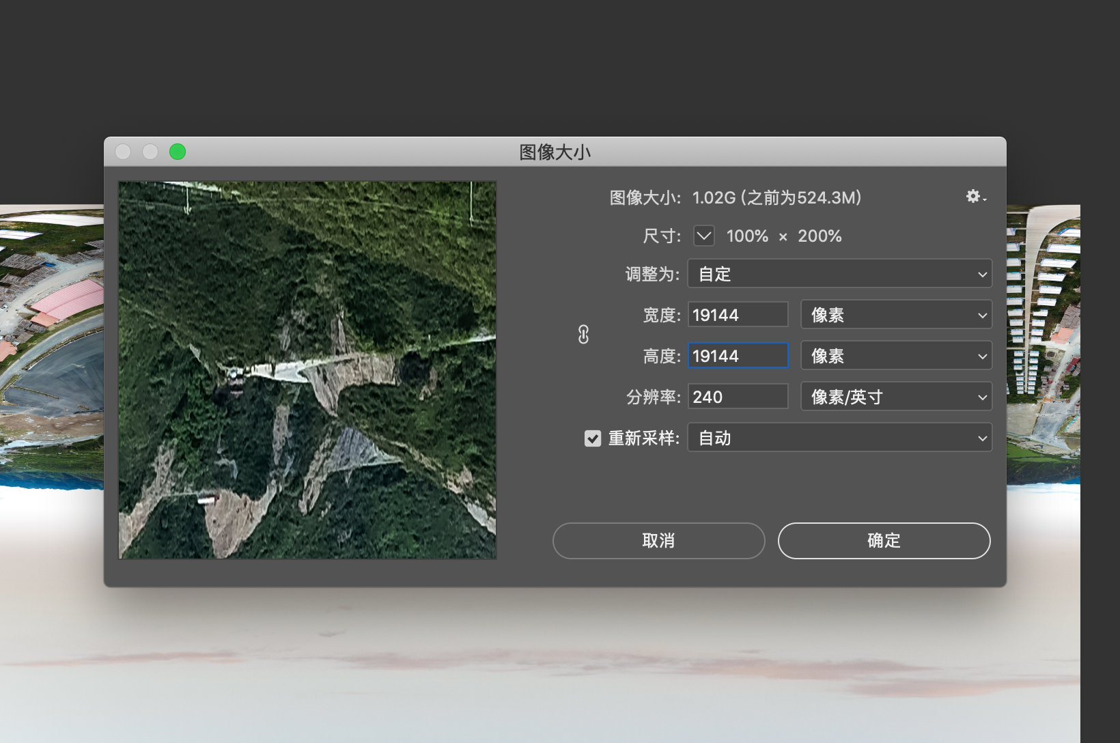Click the chevron on the 自动 resample dropdown

coord(981,438)
